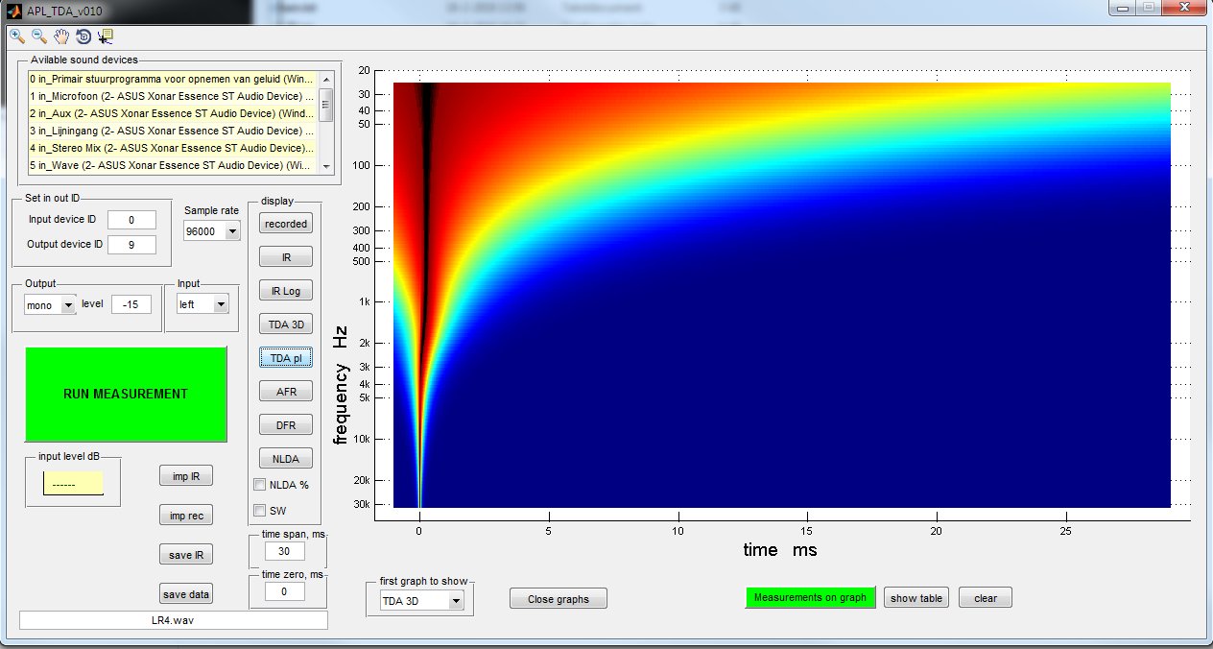Click sound devices list scroll up arrow

pyautogui.click(x=326, y=80)
